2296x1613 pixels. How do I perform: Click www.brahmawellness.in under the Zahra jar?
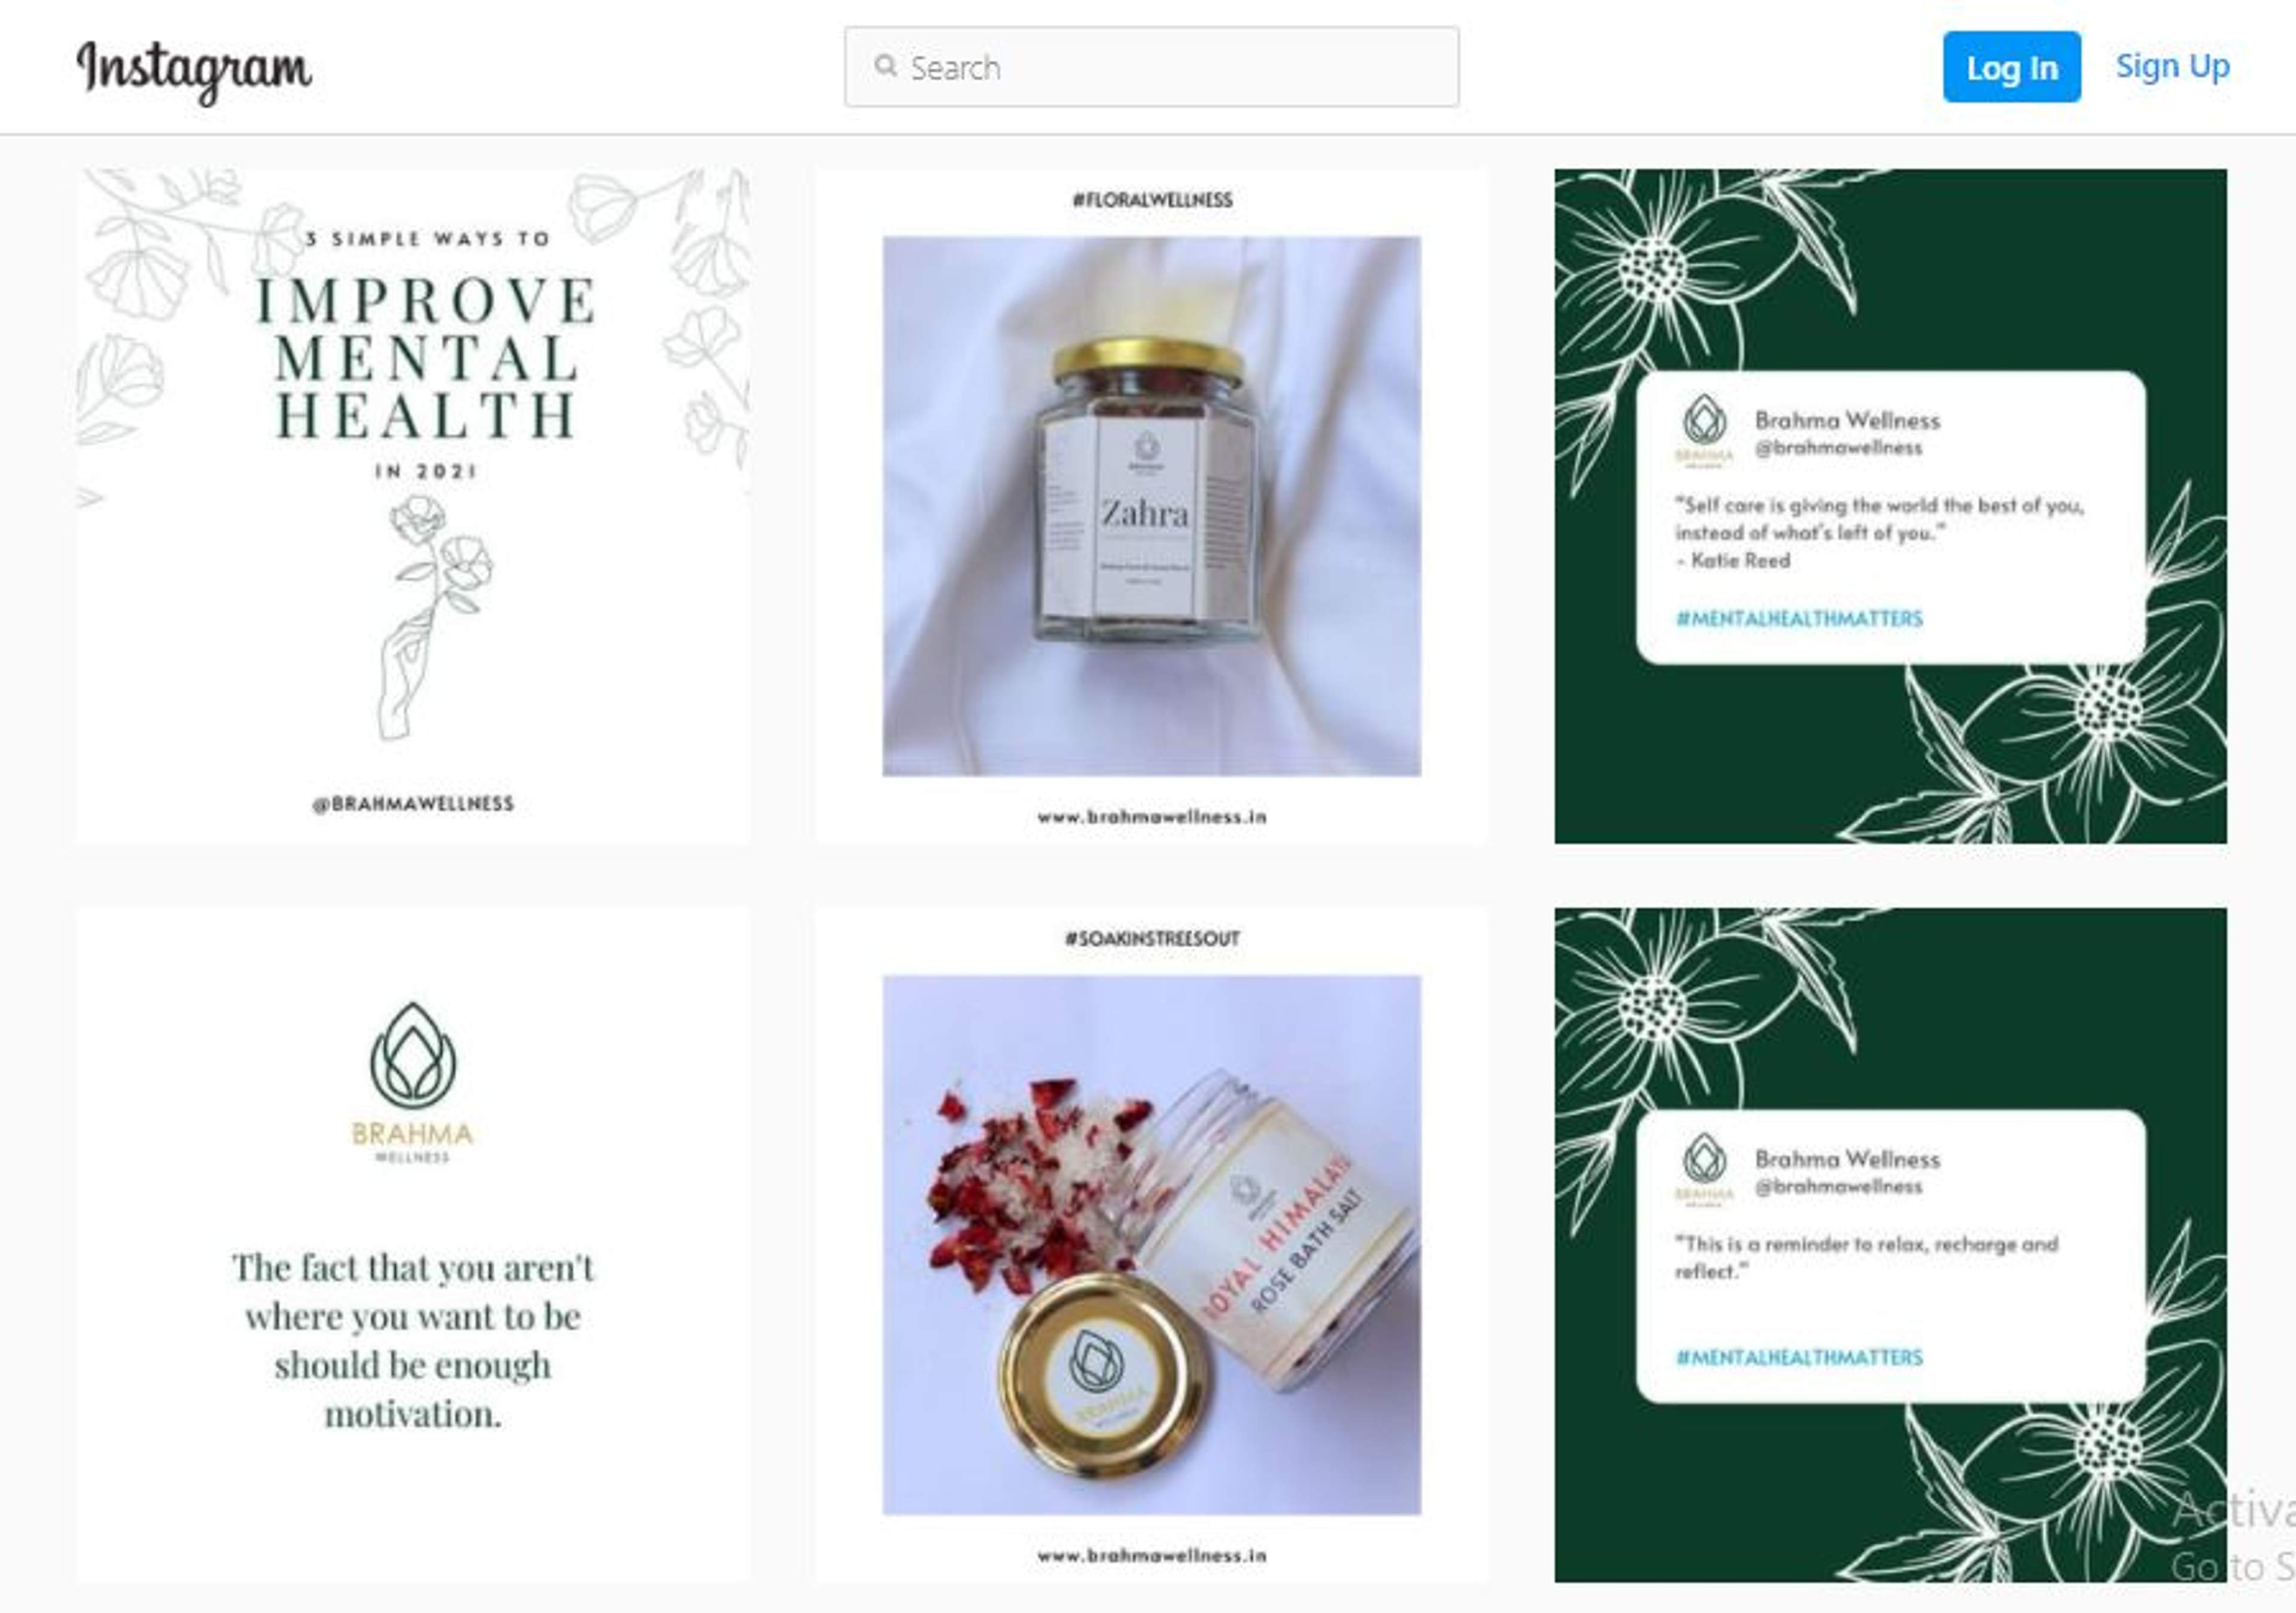pyautogui.click(x=1152, y=817)
